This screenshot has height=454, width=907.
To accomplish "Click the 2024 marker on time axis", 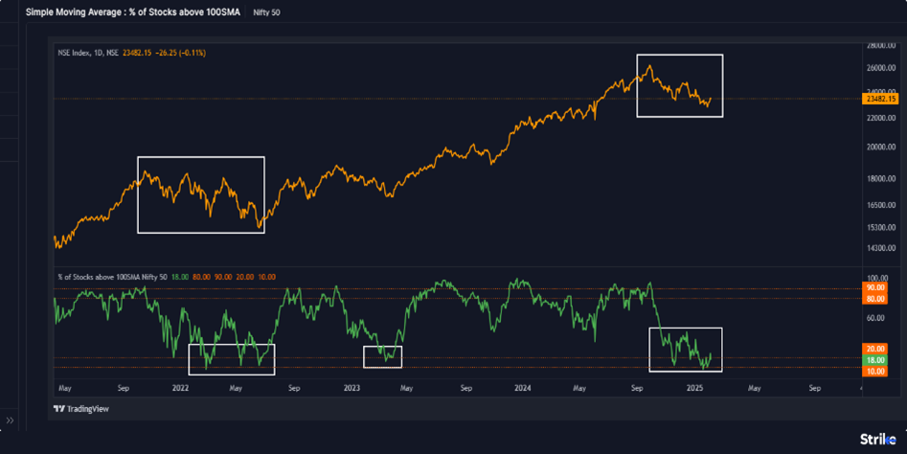I will click(522, 389).
